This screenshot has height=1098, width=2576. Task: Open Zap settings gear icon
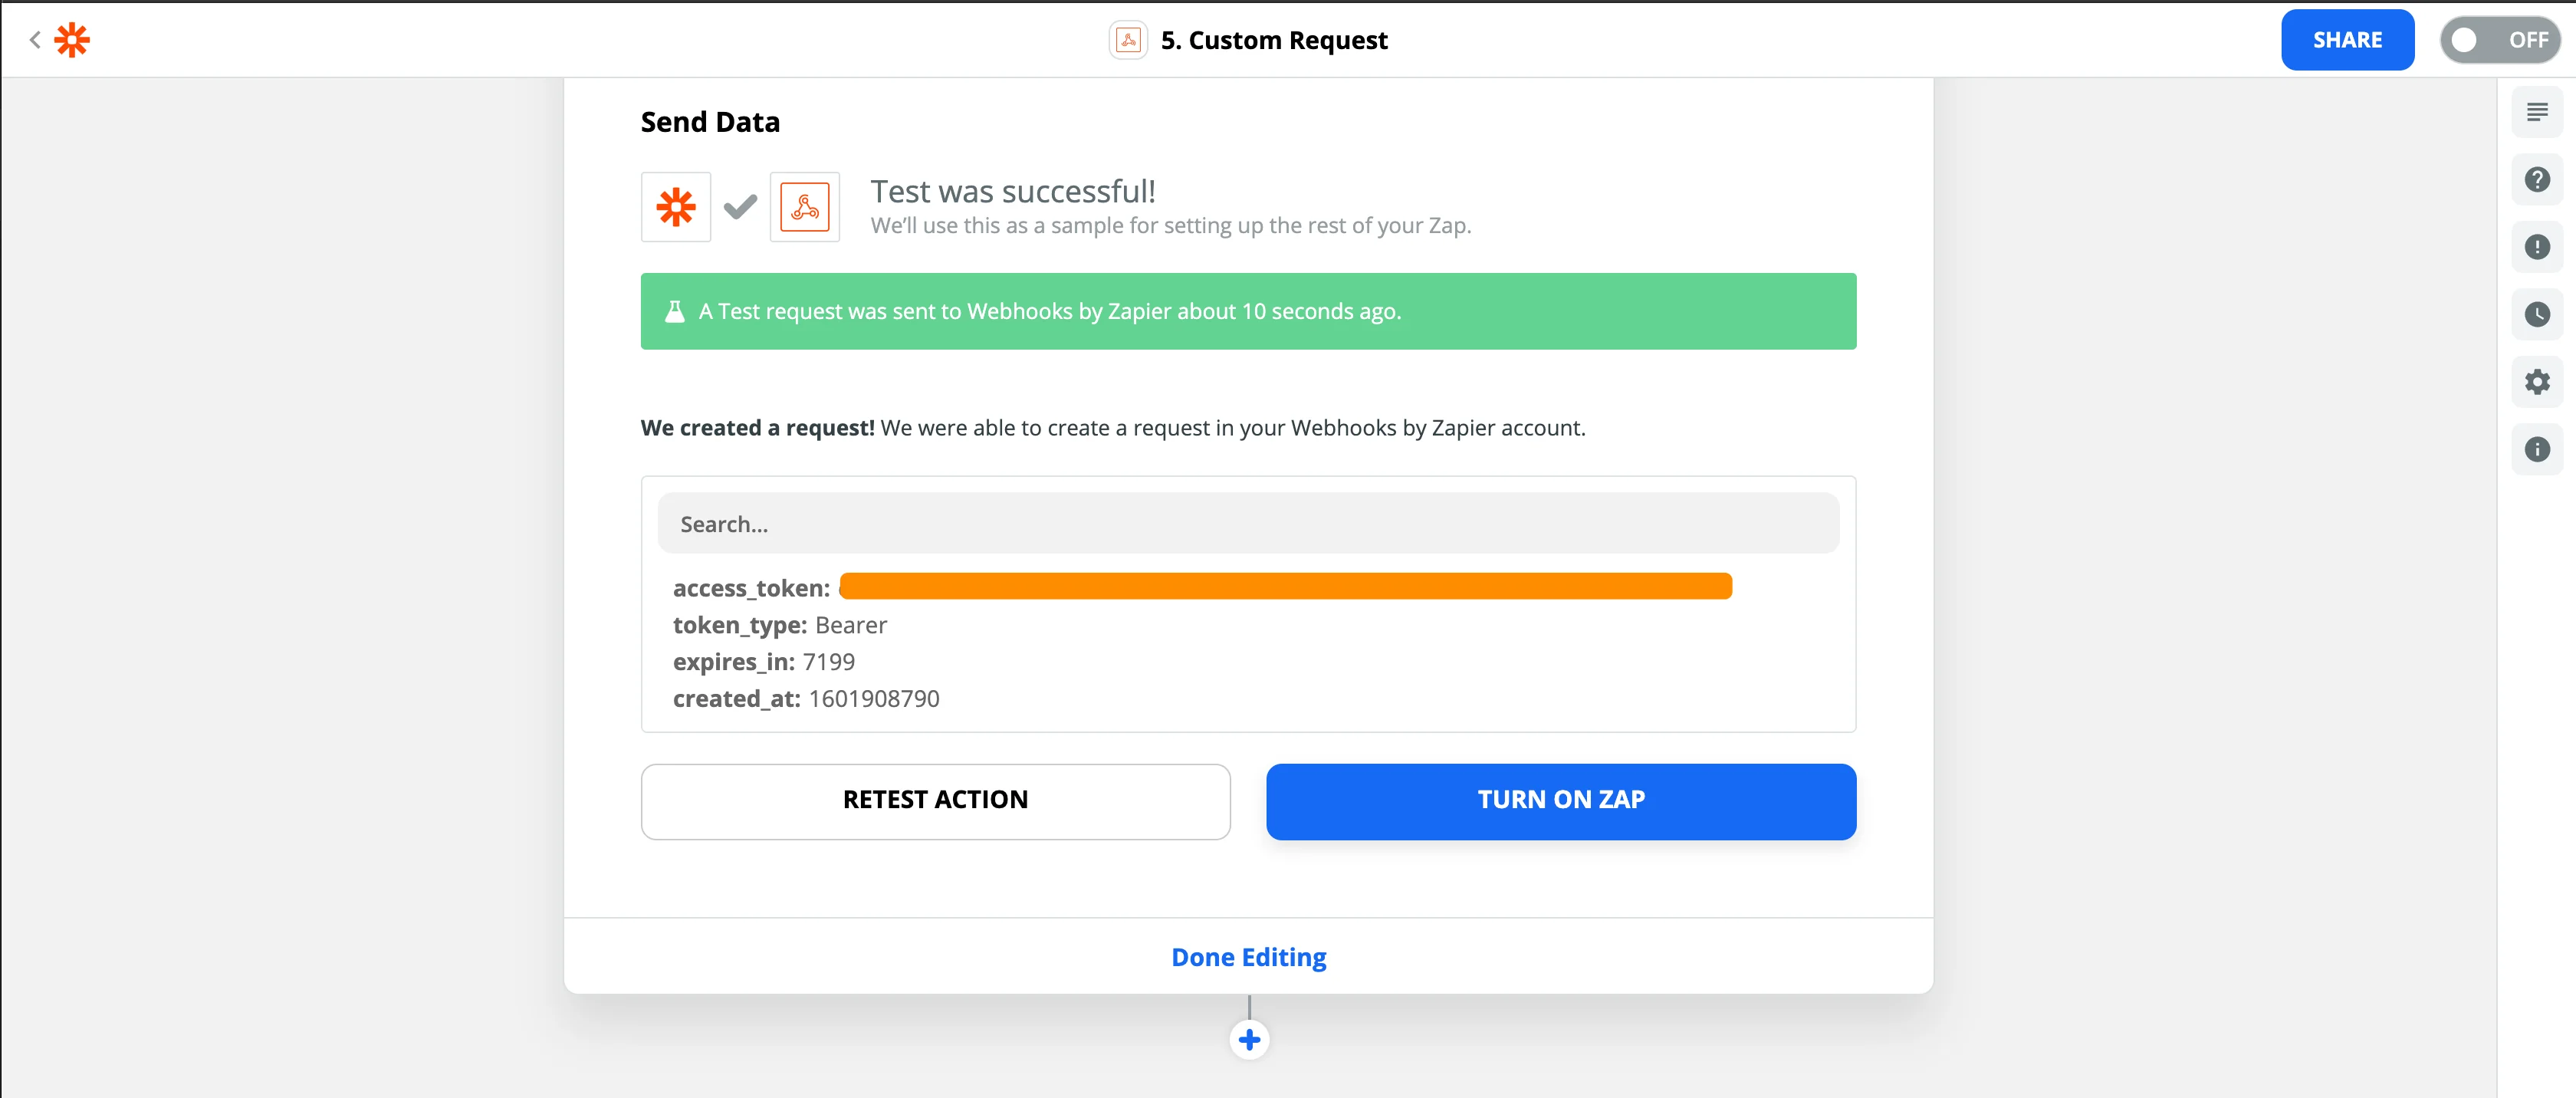point(2536,382)
